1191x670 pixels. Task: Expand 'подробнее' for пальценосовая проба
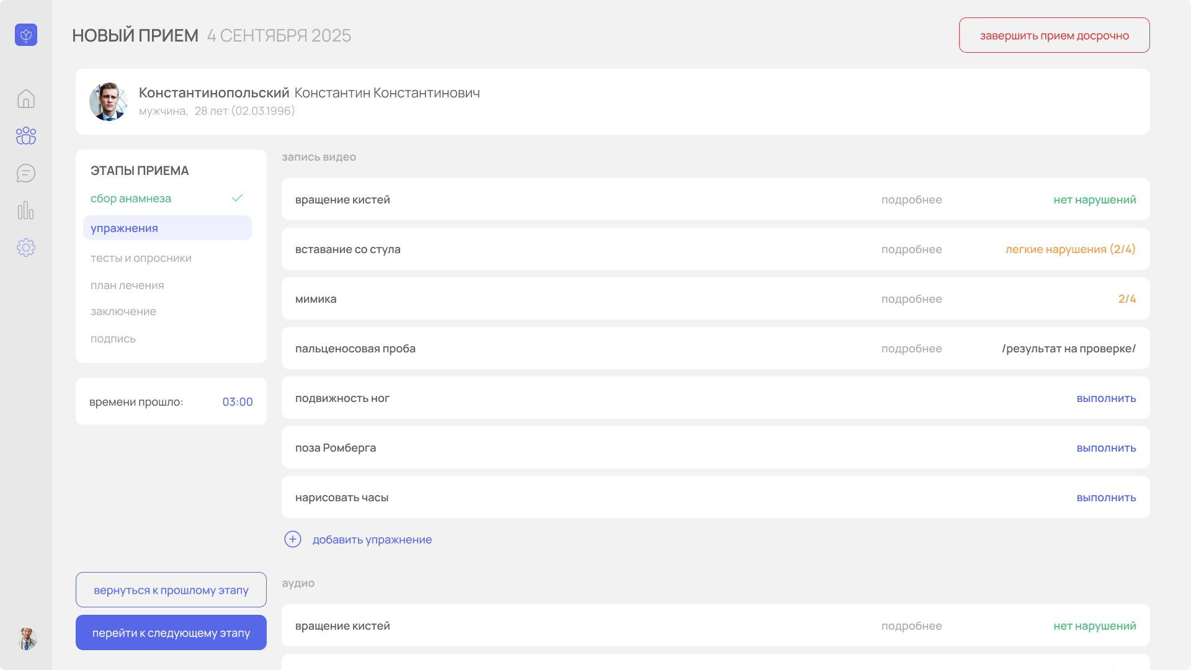[911, 349]
